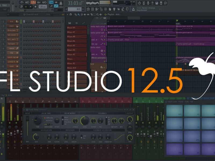215x161 pixels.
Task: Select bass #4 in pattern picker
Action: pos(77,41)
